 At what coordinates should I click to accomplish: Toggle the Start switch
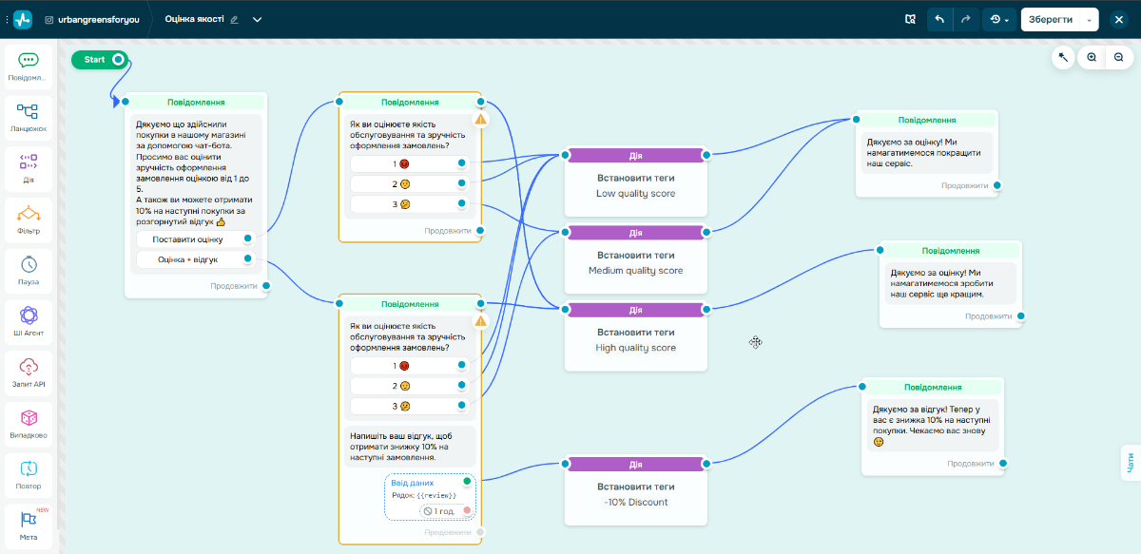[118, 60]
